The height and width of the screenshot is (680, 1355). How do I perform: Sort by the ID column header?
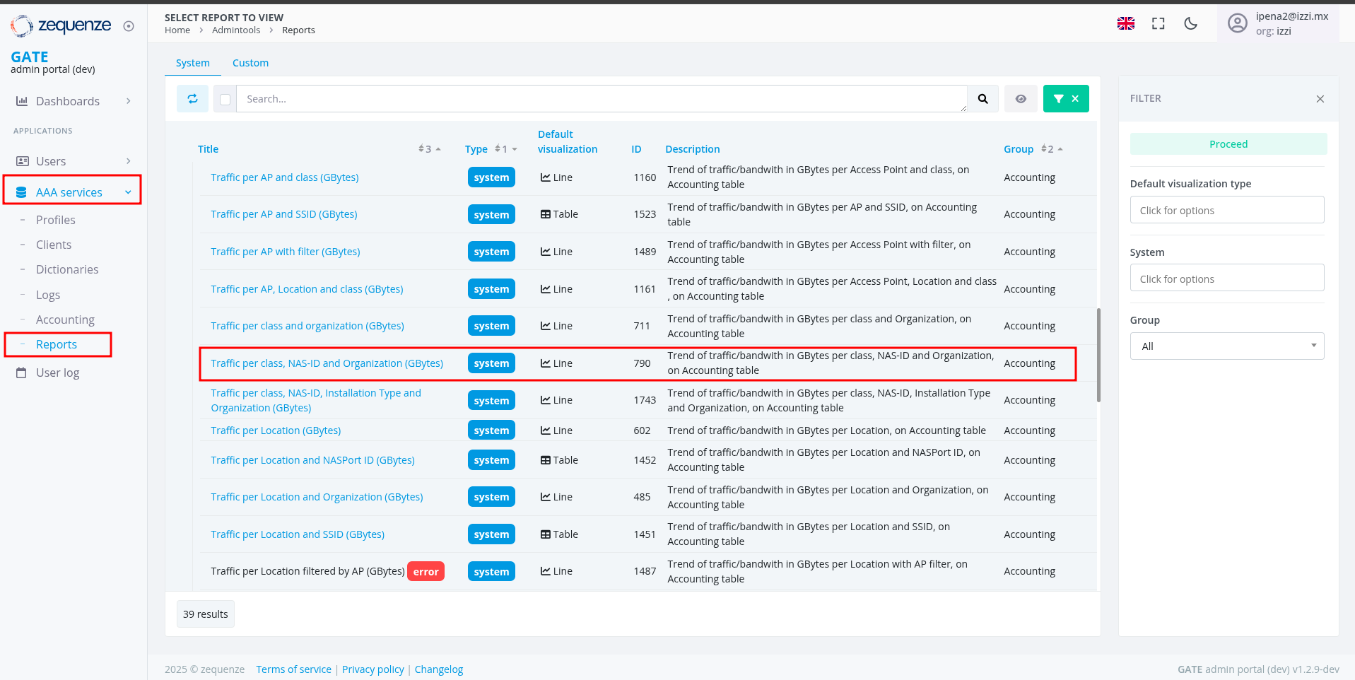pos(636,149)
